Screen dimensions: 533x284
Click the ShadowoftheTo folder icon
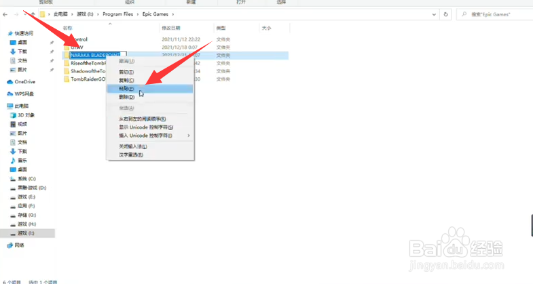click(x=67, y=71)
